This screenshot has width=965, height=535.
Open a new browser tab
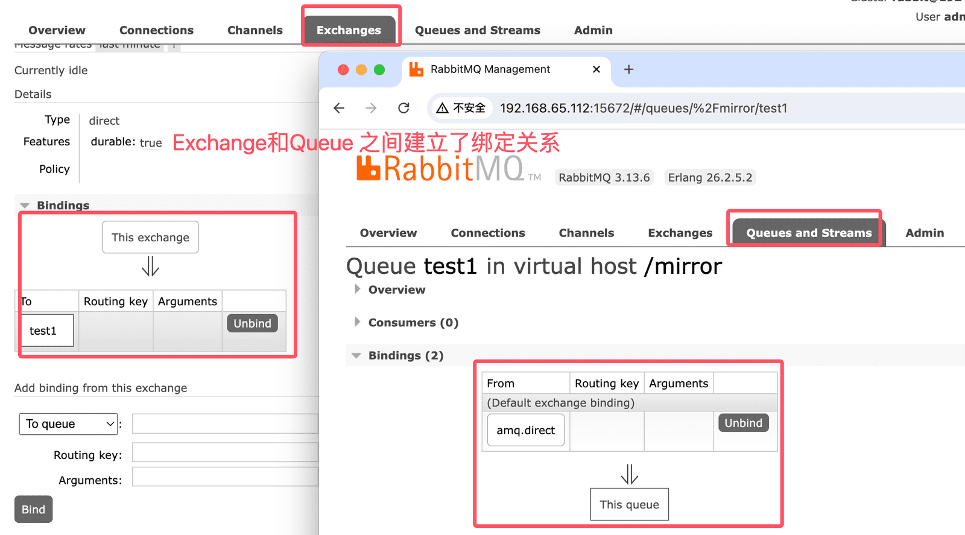[x=628, y=69]
